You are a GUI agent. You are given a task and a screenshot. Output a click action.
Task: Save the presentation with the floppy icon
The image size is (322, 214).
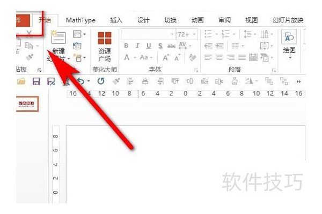(x=36, y=81)
